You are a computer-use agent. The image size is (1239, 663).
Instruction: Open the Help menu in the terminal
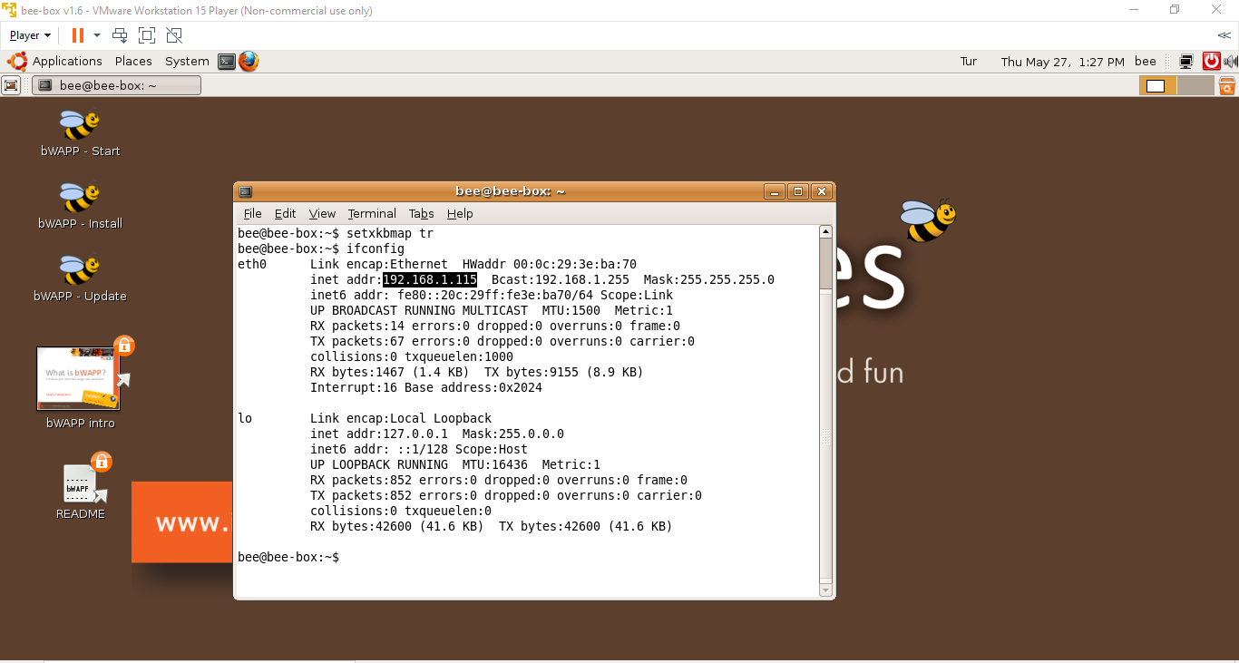(x=460, y=213)
